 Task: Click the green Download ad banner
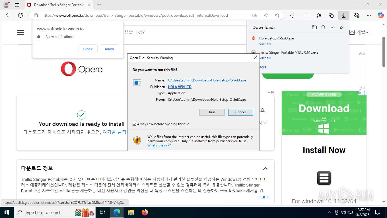324,113
